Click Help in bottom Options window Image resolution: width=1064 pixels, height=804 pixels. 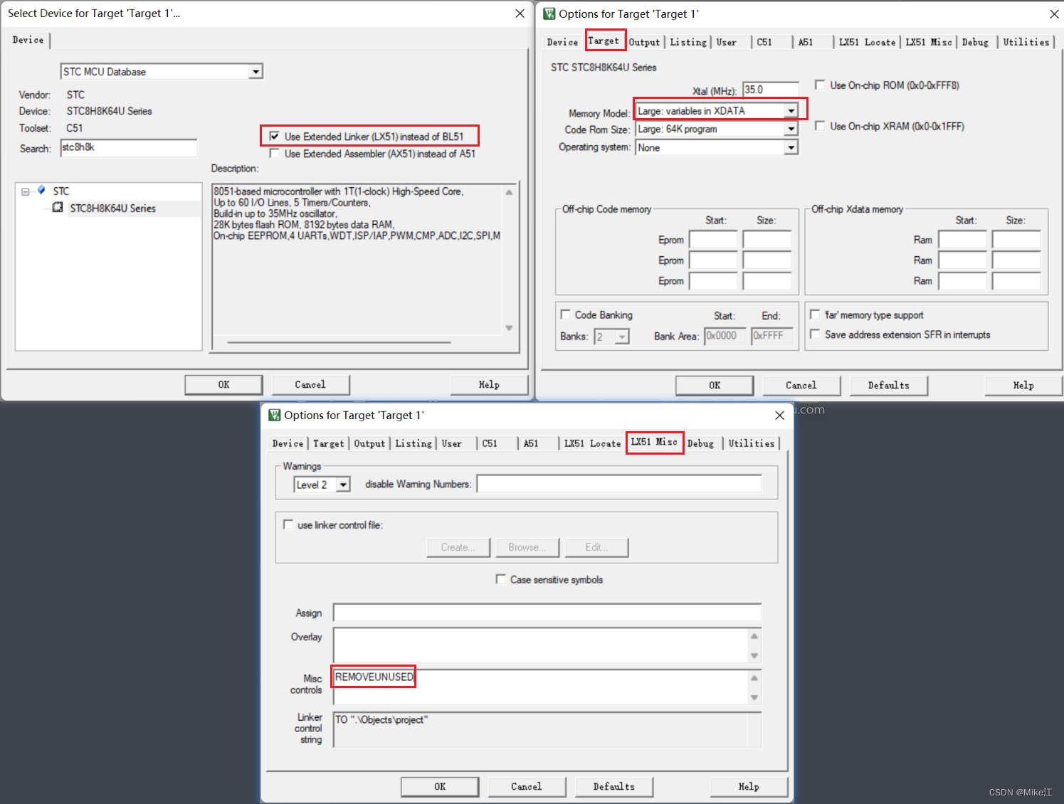[749, 787]
